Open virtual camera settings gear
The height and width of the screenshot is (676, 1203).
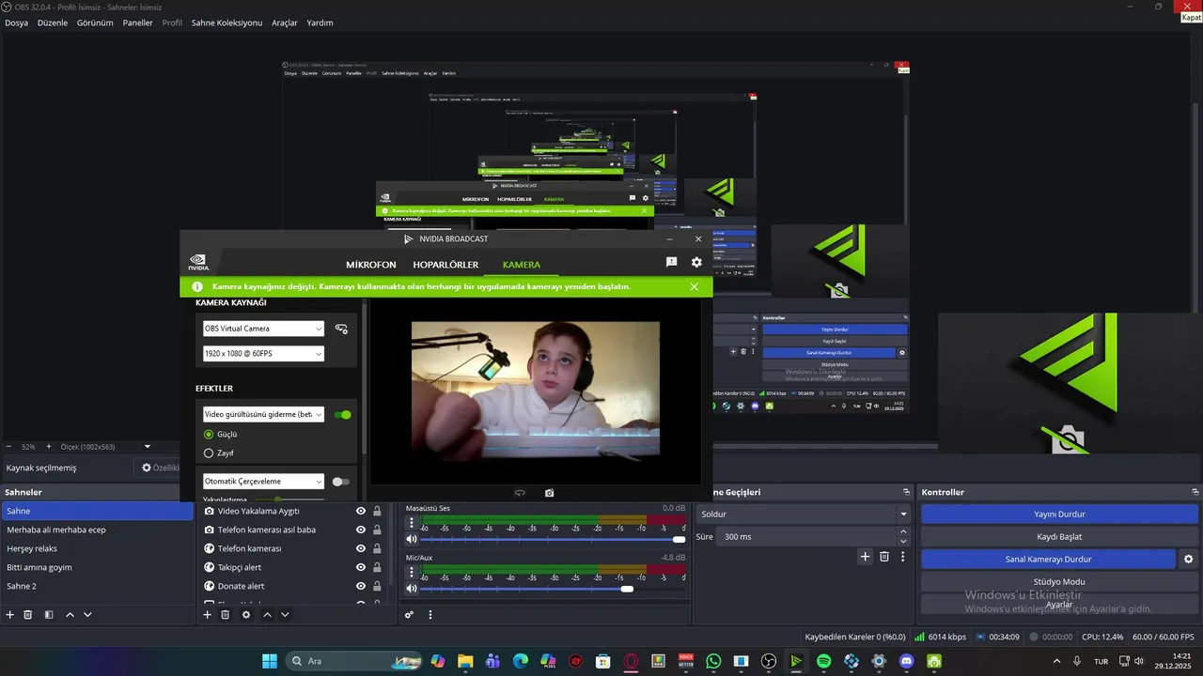[x=1188, y=559]
